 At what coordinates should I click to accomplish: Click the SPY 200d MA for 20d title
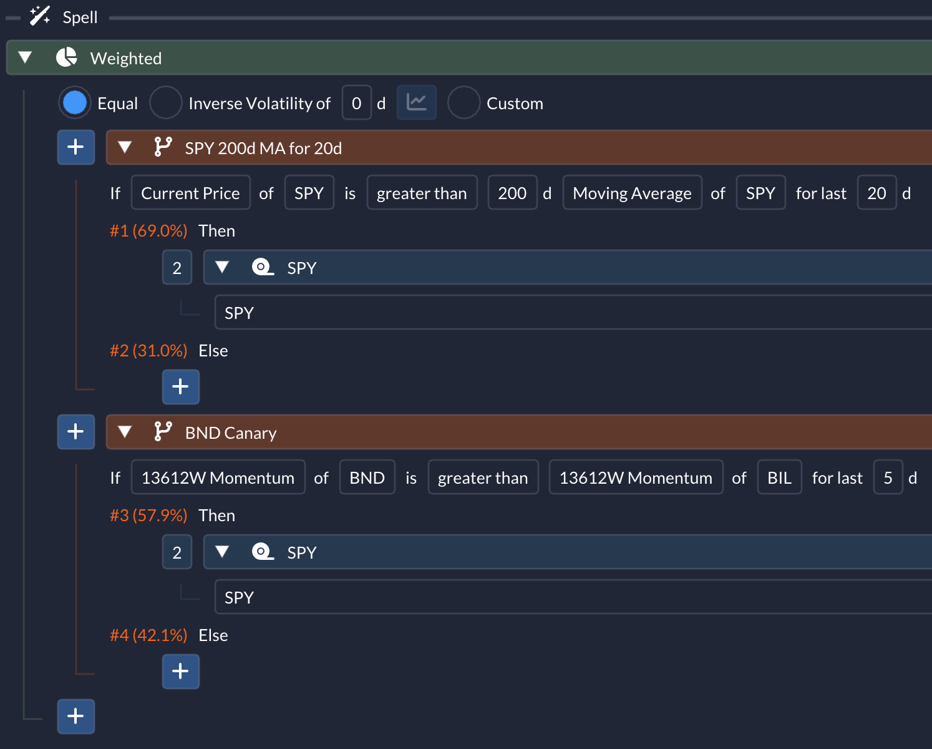(x=263, y=148)
